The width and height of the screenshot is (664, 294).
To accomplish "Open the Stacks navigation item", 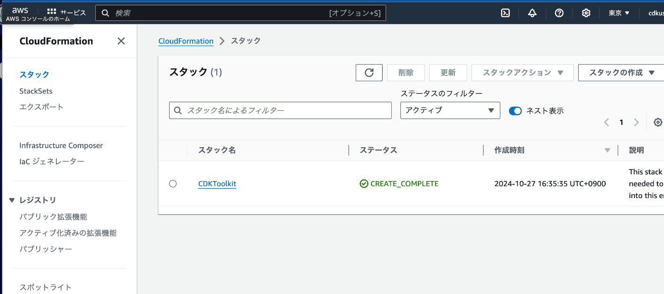I will pos(34,75).
